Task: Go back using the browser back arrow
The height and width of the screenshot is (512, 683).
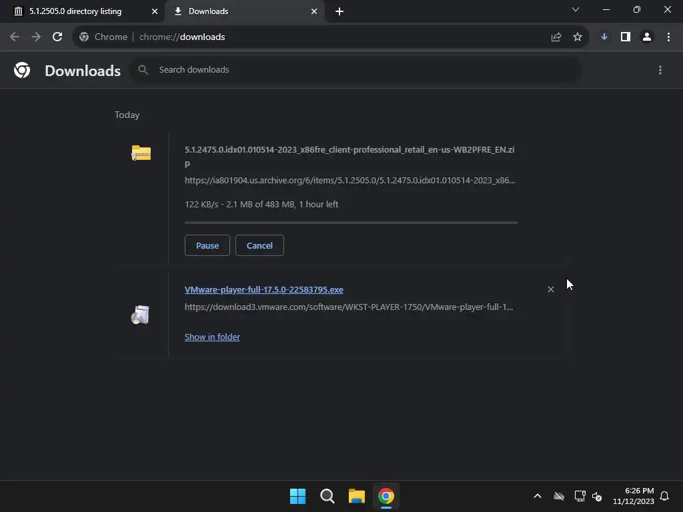Action: pyautogui.click(x=15, y=37)
